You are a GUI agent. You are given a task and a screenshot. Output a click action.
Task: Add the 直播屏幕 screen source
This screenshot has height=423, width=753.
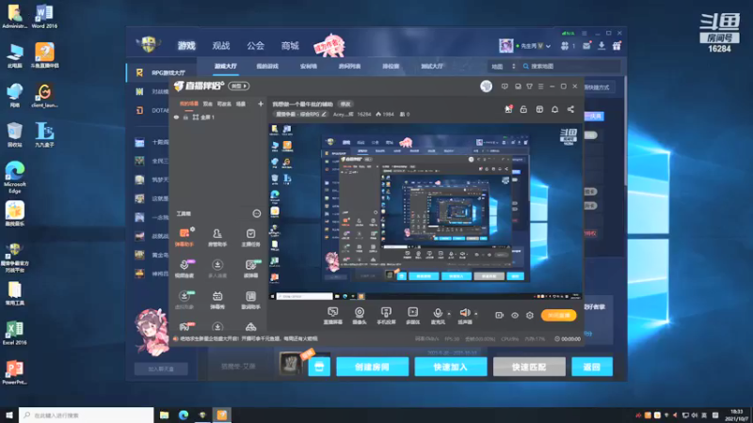(333, 316)
